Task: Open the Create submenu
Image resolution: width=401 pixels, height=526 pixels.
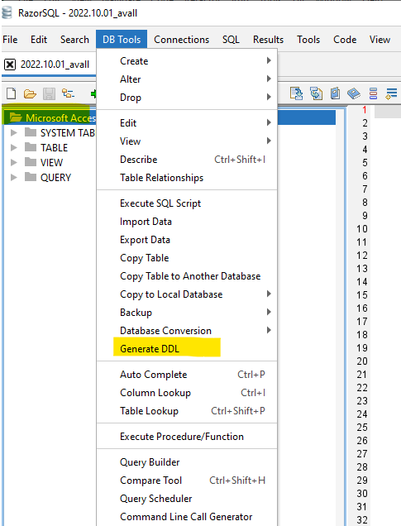Action: [x=187, y=61]
